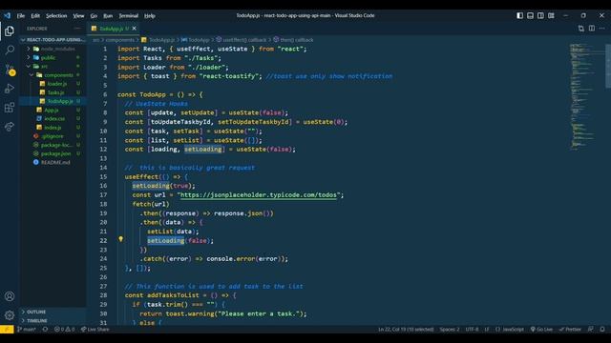
Task: Split the editor to the right
Action: (592, 29)
